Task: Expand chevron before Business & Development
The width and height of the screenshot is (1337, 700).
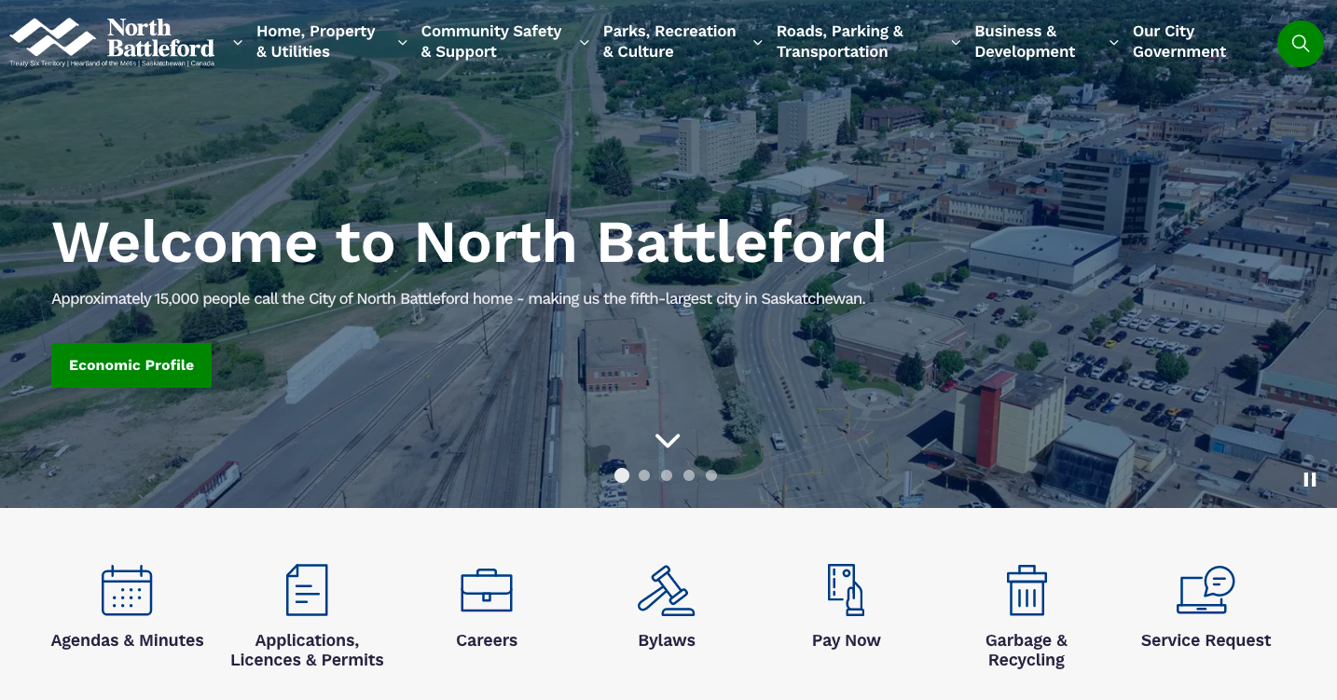Action: [956, 42]
